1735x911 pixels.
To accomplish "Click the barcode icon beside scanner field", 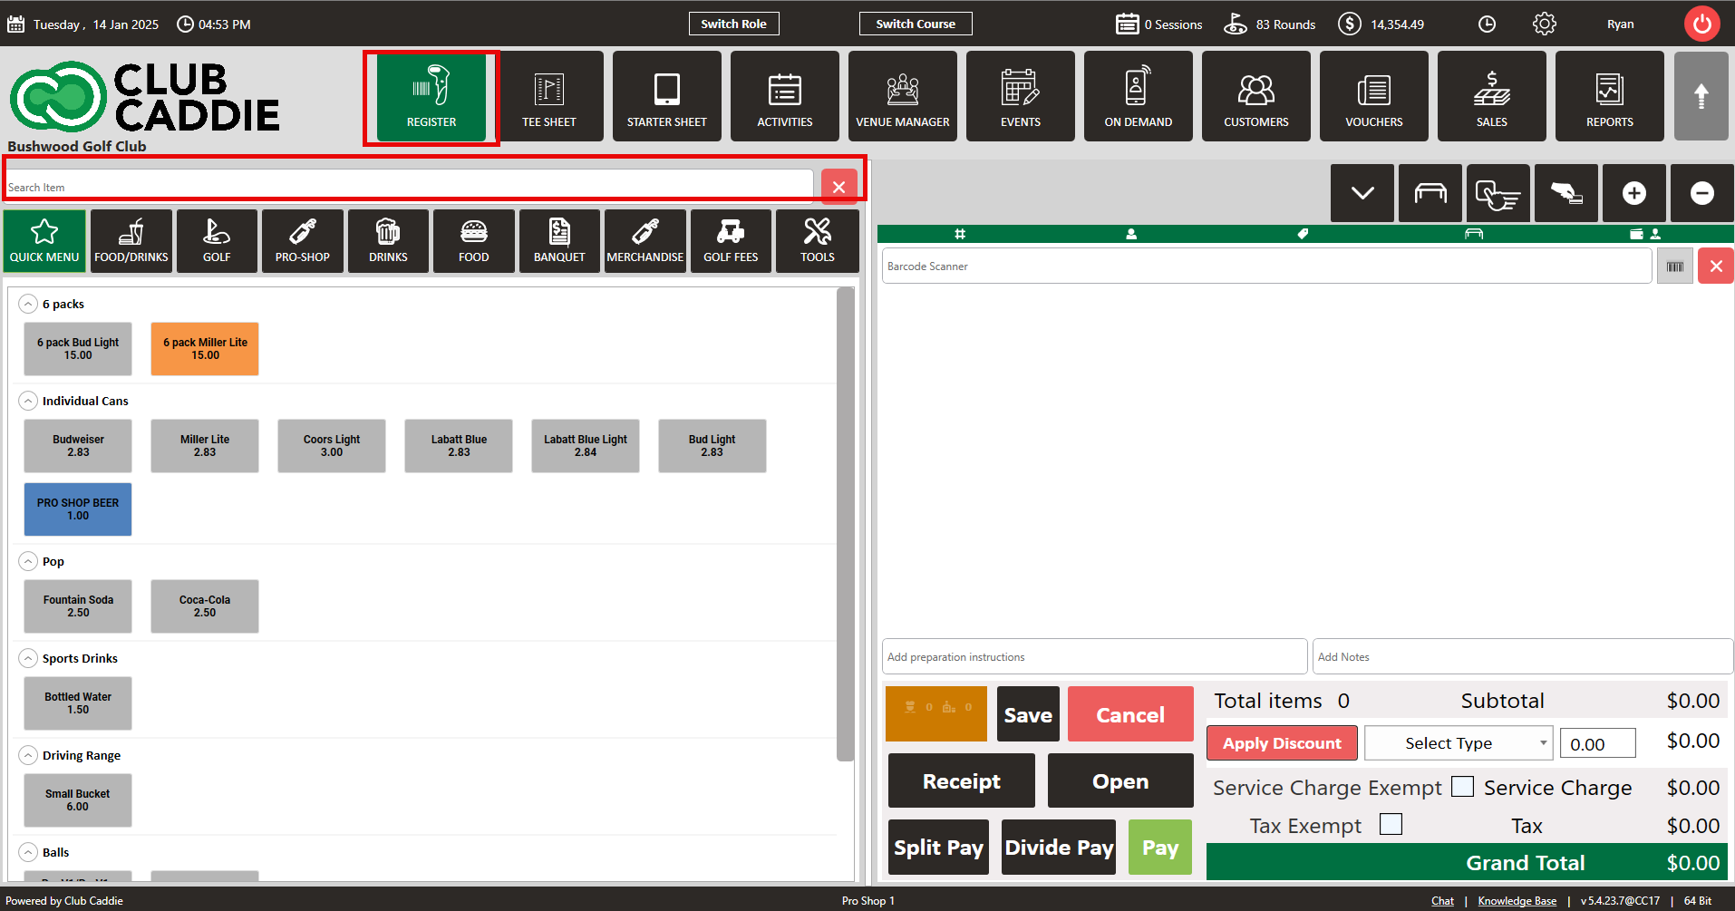I will point(1675,267).
